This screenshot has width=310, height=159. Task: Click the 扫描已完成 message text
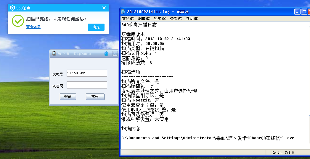coord(56,19)
